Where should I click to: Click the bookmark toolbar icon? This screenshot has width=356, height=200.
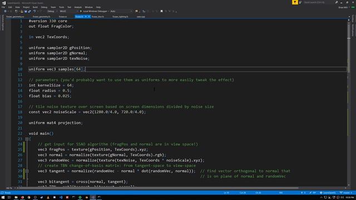click(x=161, y=11)
